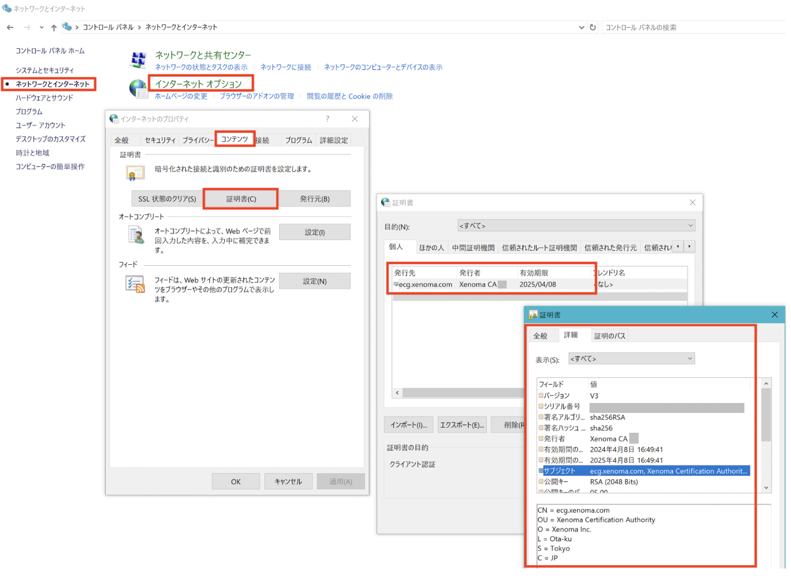
Task: Click the certificate icon in 証明書 section
Action: tap(135, 173)
